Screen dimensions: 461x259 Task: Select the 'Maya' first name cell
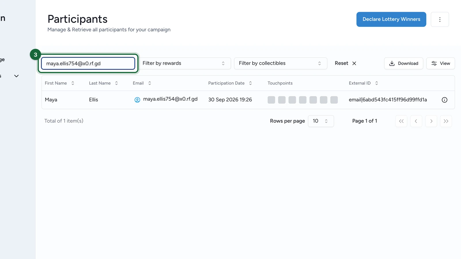51,100
